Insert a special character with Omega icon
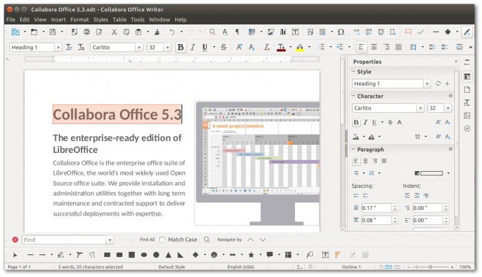 pos(341,31)
